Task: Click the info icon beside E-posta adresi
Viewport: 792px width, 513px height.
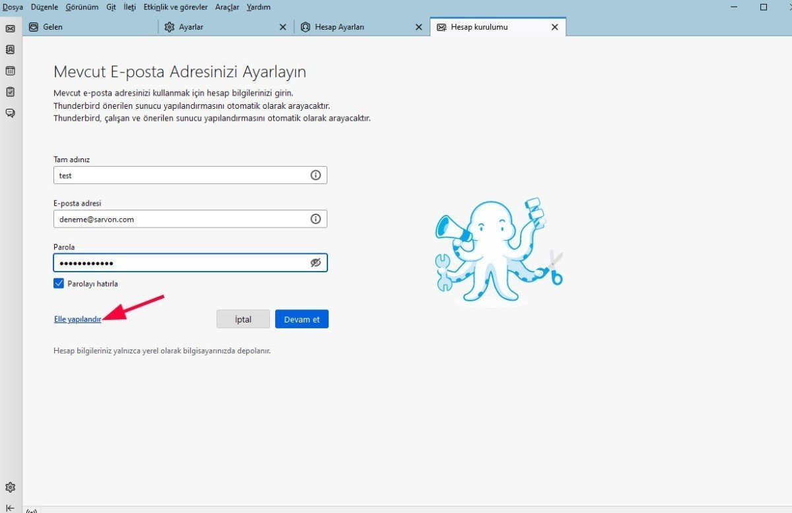Action: [315, 218]
